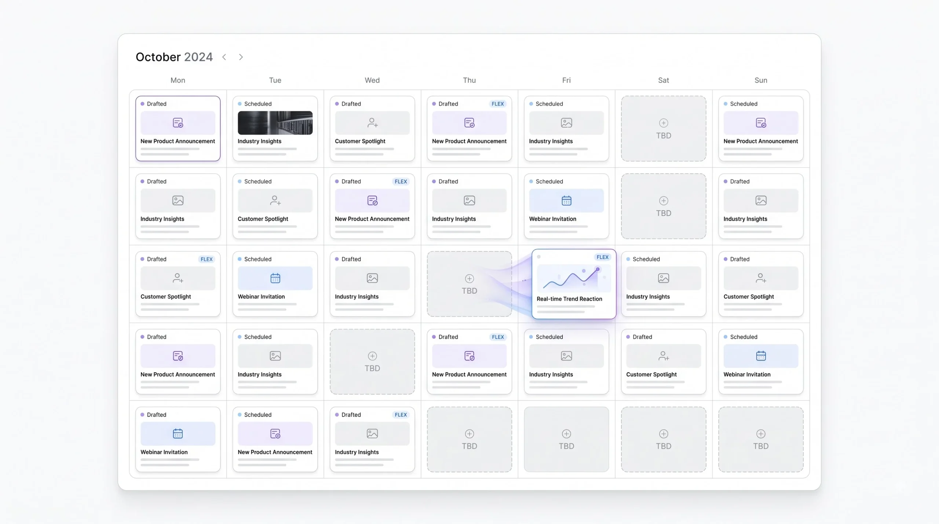Click Tuesday's New Product Announcement icon
Screen dimensions: 939x524
[x=275, y=433]
